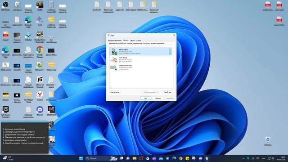Close the Звук dialog window
The image size is (288, 162).
pos(174,35)
